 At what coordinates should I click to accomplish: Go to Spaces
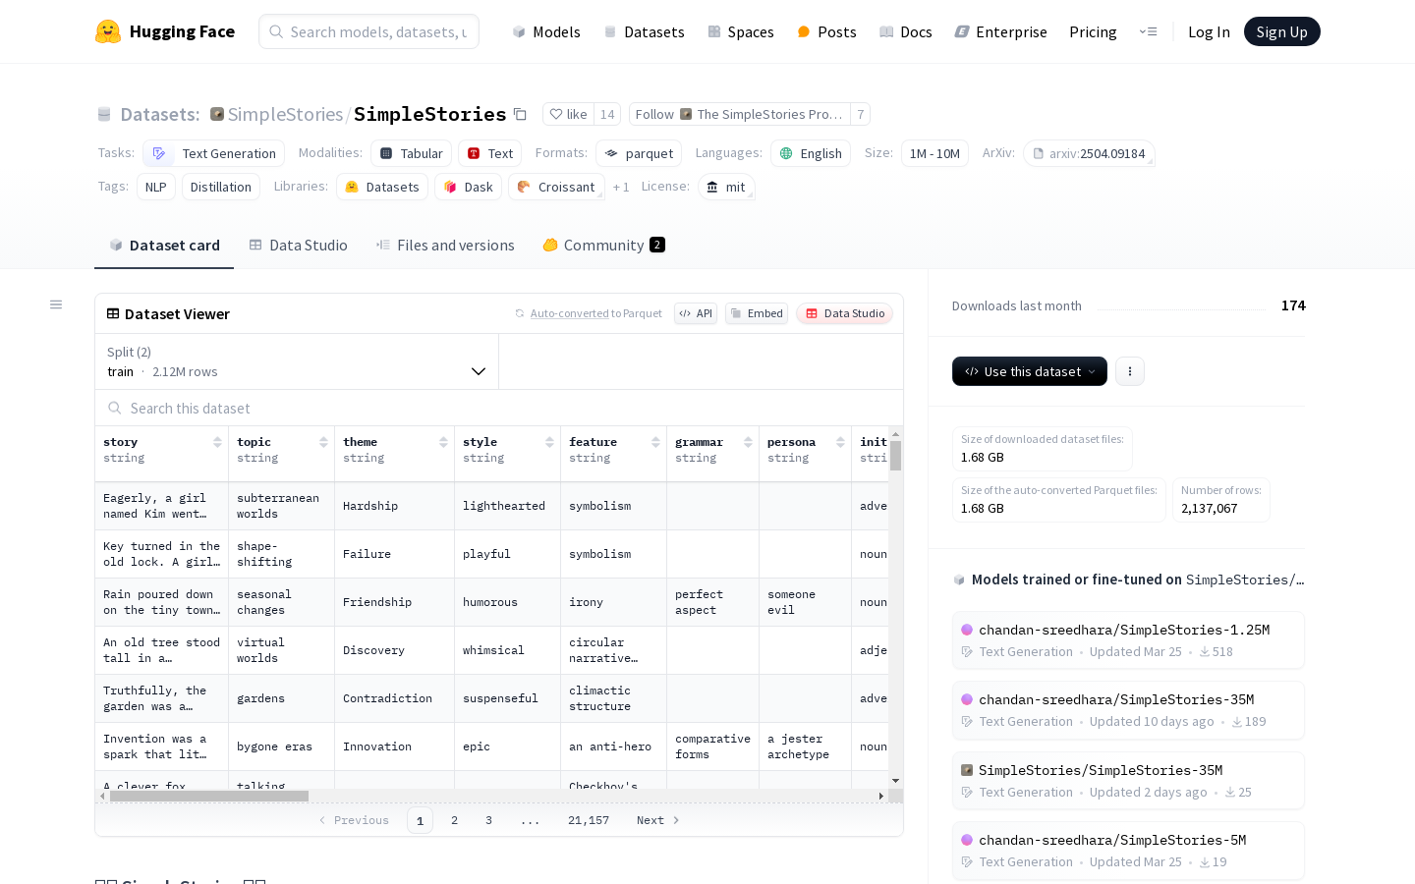point(741,31)
